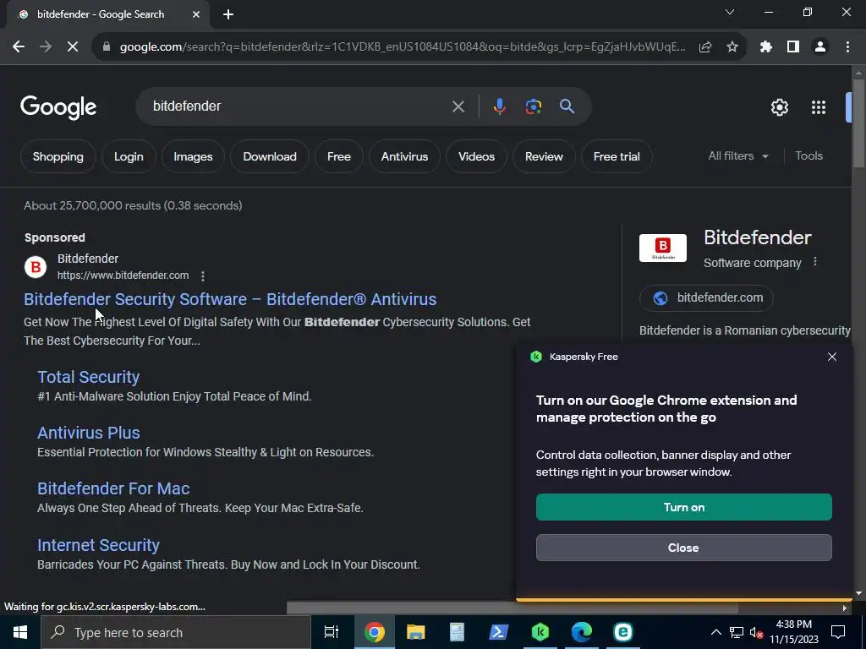Viewport: 866px width, 649px height.
Task: Switch to Images results
Action: coord(193,156)
